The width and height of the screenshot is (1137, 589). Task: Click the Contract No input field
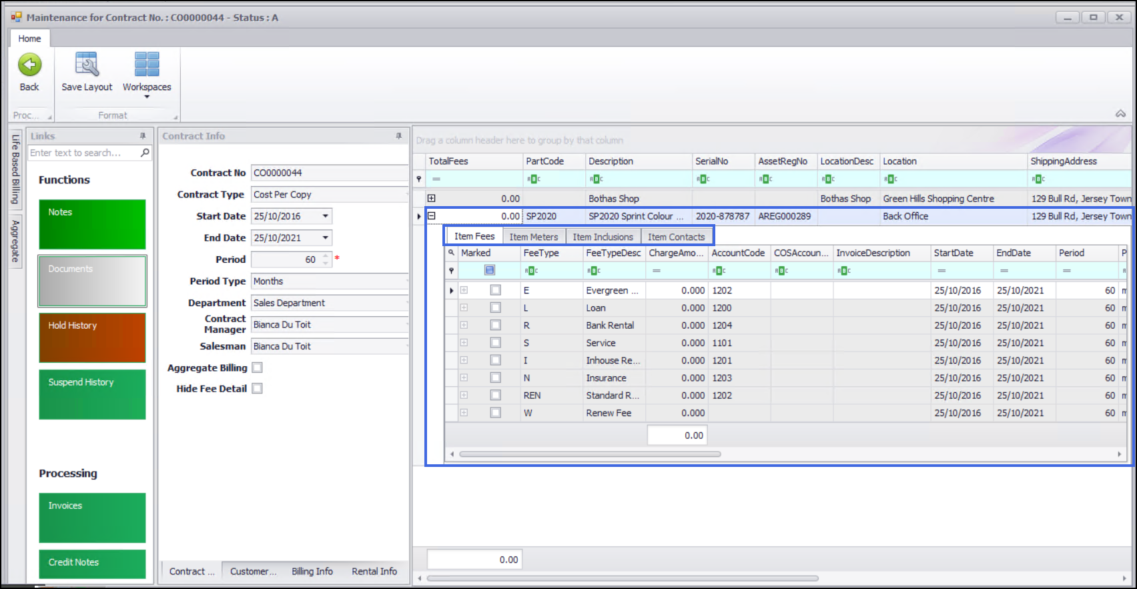(x=328, y=173)
